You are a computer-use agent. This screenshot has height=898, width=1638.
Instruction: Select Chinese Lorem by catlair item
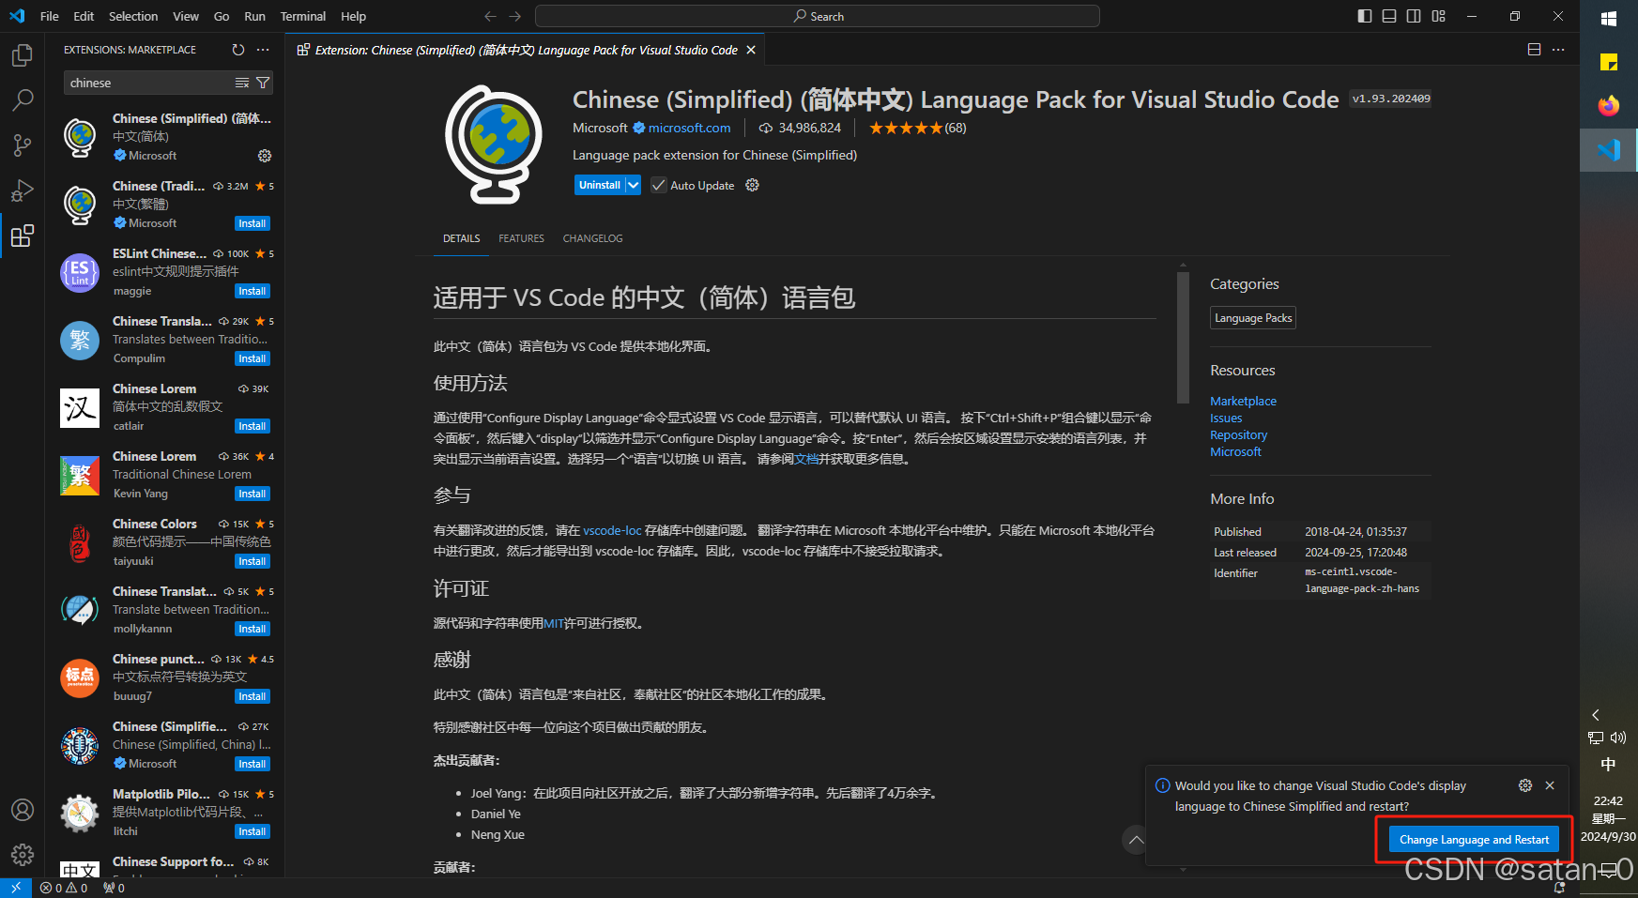(x=165, y=407)
